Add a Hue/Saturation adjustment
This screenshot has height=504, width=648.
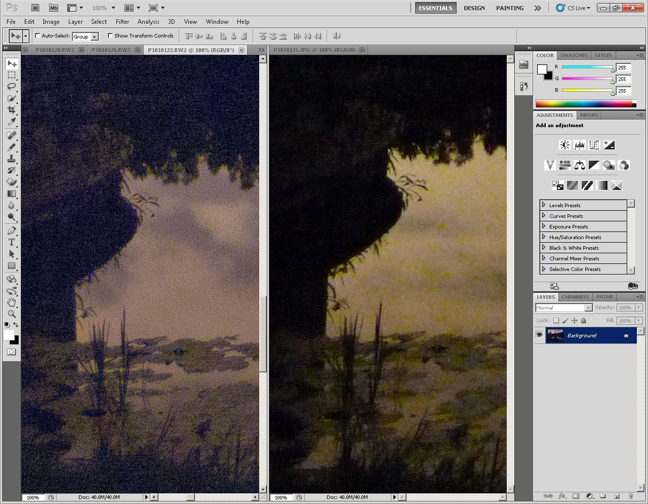coord(565,165)
